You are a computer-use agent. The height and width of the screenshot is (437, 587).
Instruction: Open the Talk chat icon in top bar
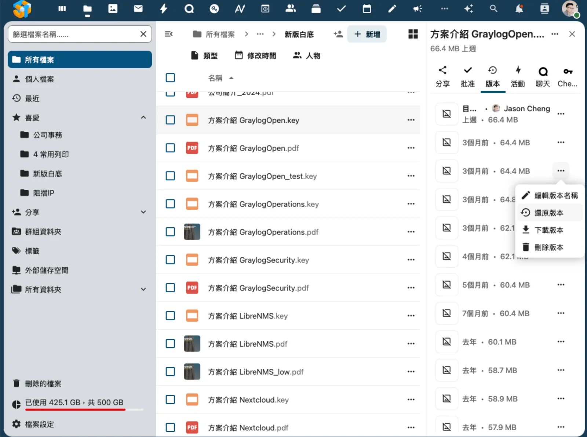189,9
